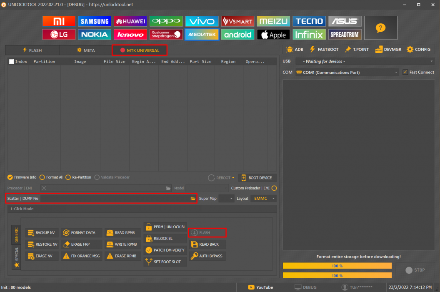The height and width of the screenshot is (292, 440).
Task: Click the lower 100% progress bar
Action: [337, 275]
